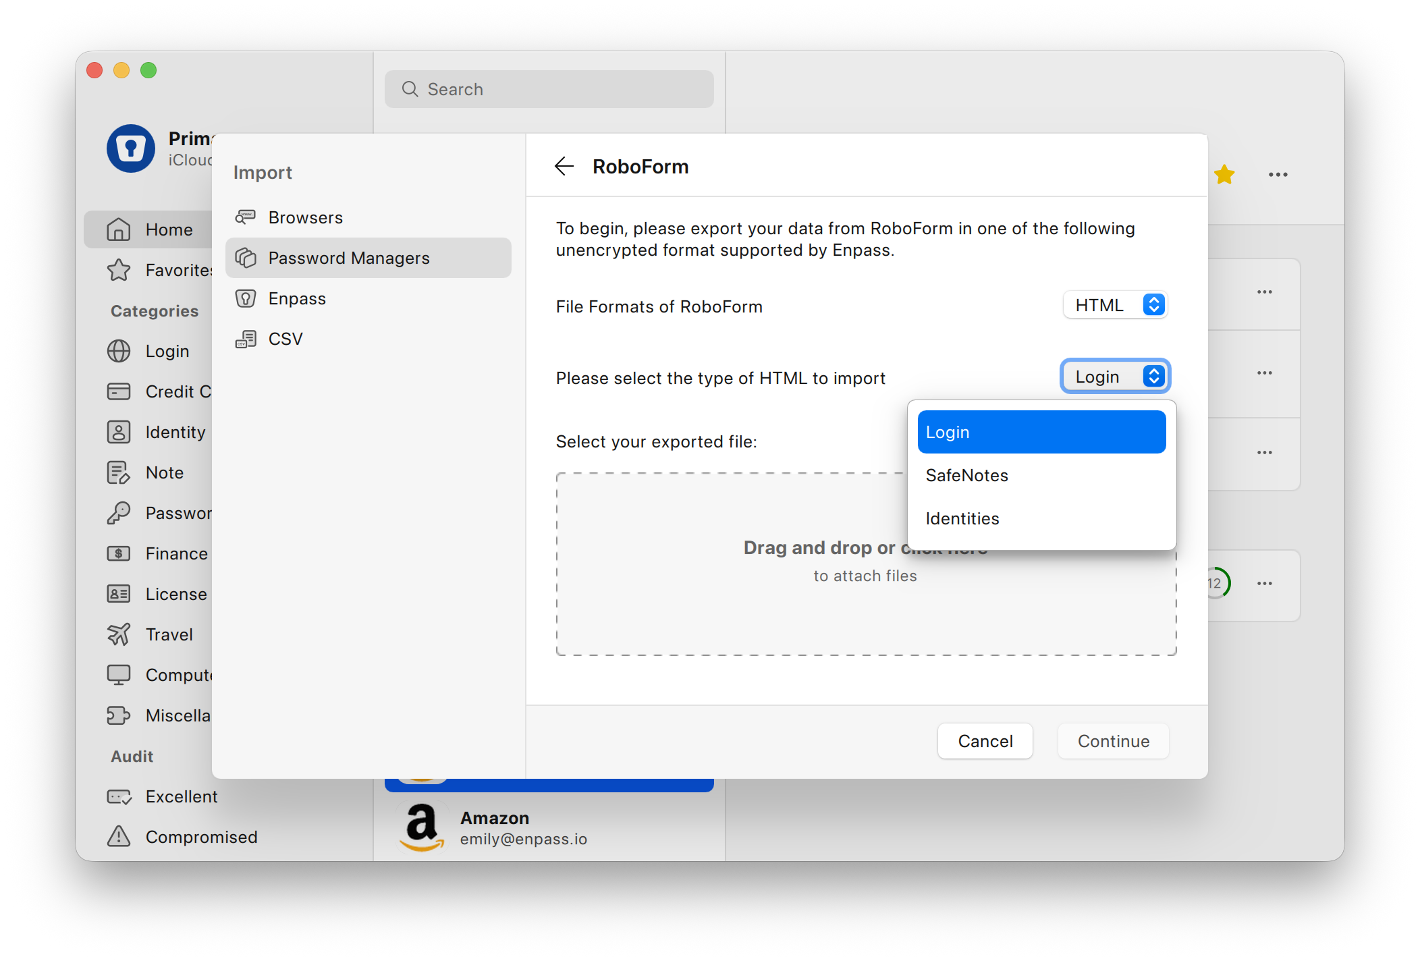
Task: Open the Amazon item in the list
Action: coord(549,827)
